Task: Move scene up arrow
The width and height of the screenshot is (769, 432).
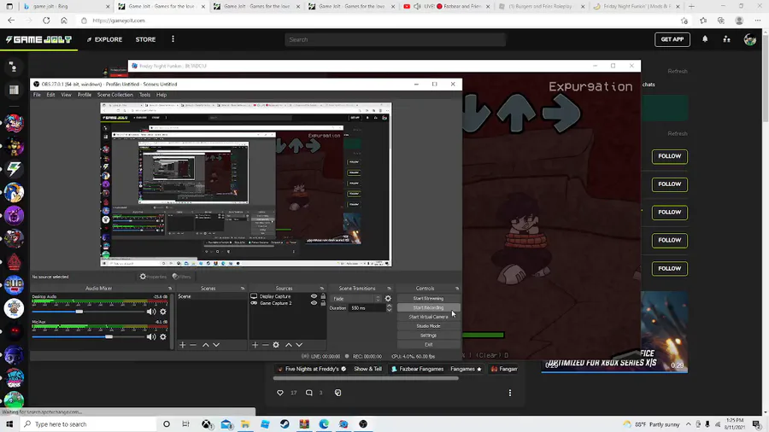Action: 205,345
